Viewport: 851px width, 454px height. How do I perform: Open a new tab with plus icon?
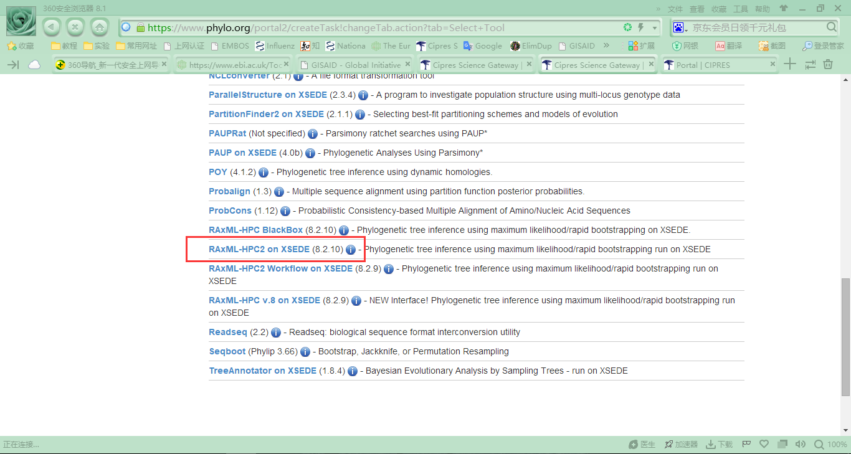tap(790, 64)
